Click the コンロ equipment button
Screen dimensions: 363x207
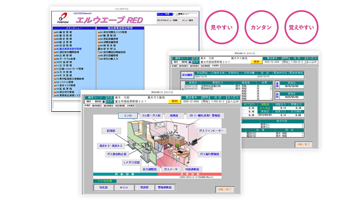coord(128,116)
